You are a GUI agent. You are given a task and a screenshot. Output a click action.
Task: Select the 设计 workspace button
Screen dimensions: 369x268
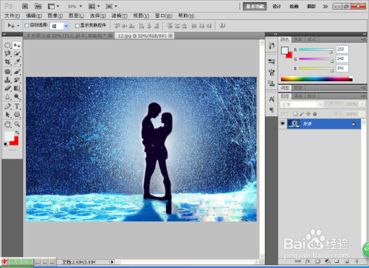[277, 7]
